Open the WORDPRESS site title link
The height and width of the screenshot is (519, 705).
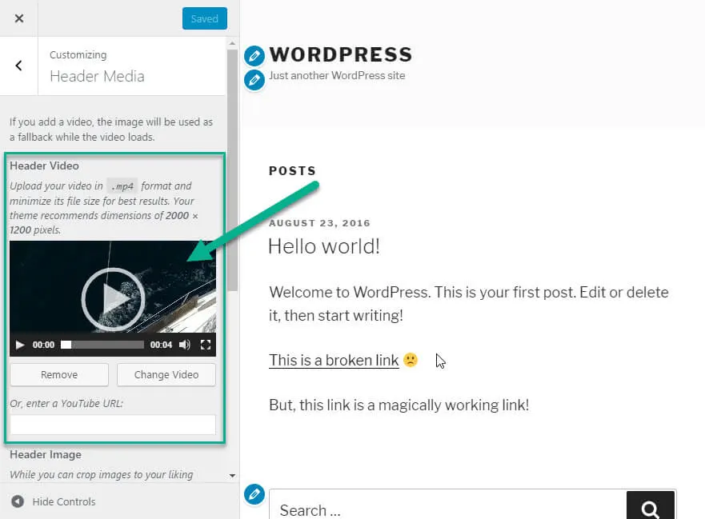(x=341, y=55)
